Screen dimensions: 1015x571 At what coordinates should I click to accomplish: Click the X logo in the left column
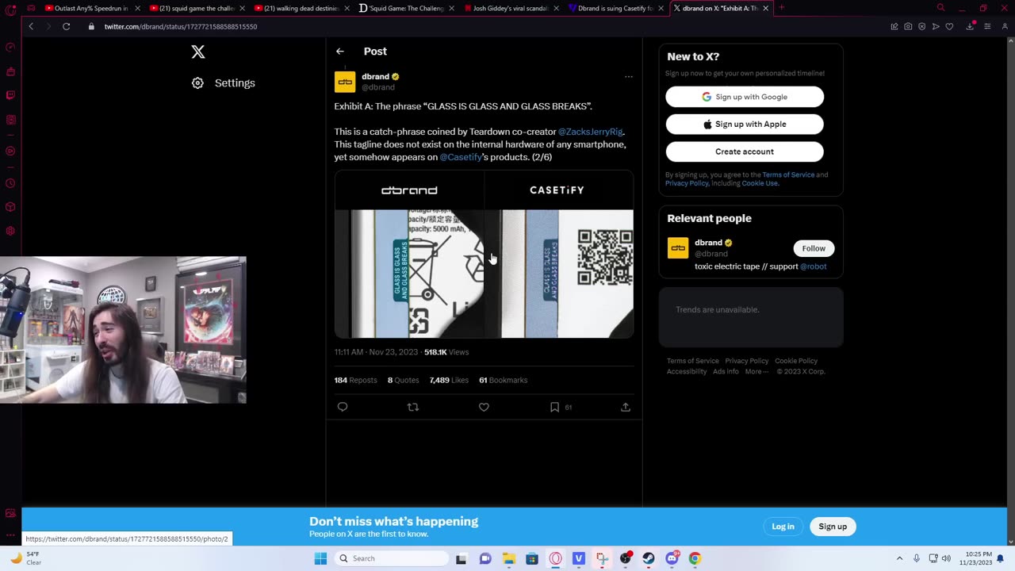[198, 52]
